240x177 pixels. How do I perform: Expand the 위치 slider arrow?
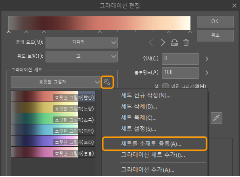point(207,59)
